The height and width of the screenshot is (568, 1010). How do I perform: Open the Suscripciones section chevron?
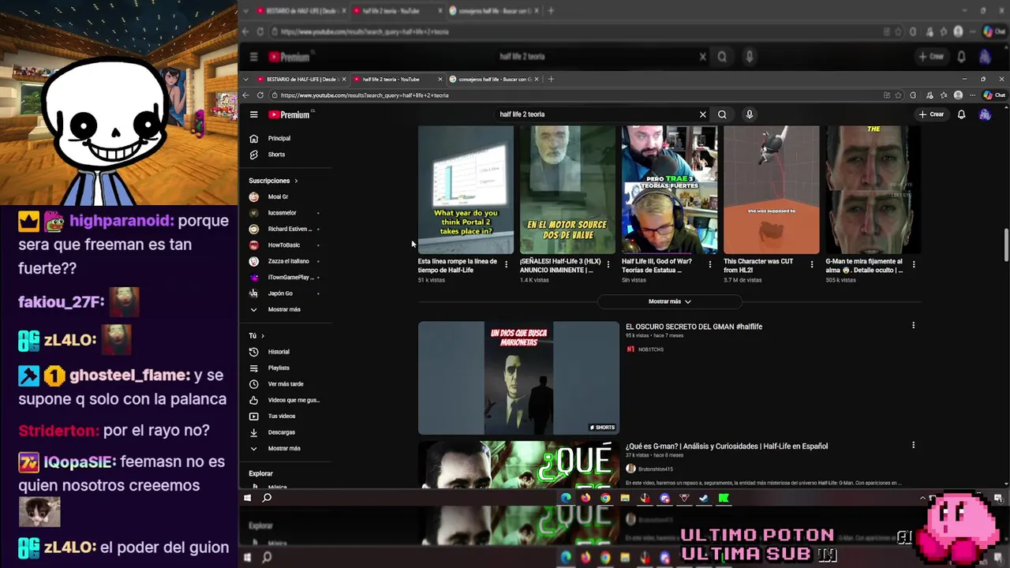coord(296,181)
